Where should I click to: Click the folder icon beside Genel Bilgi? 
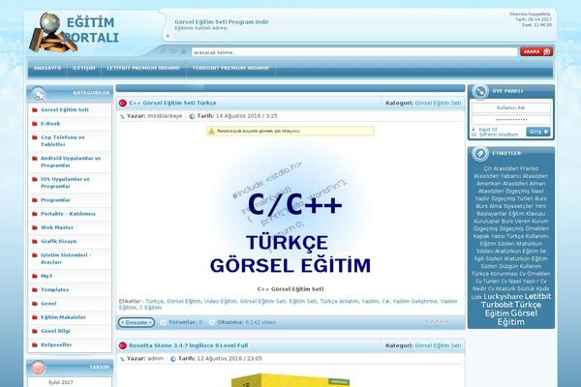tap(35, 332)
